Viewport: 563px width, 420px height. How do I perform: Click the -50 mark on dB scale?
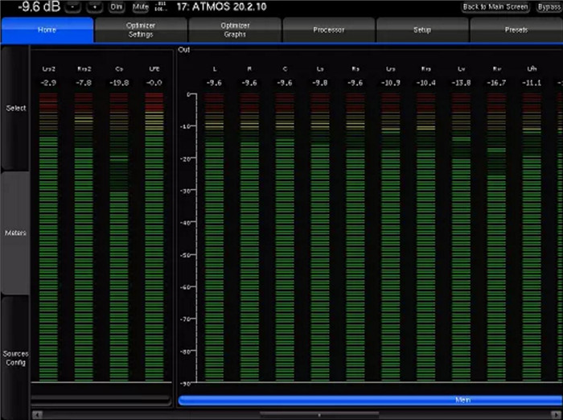click(187, 255)
